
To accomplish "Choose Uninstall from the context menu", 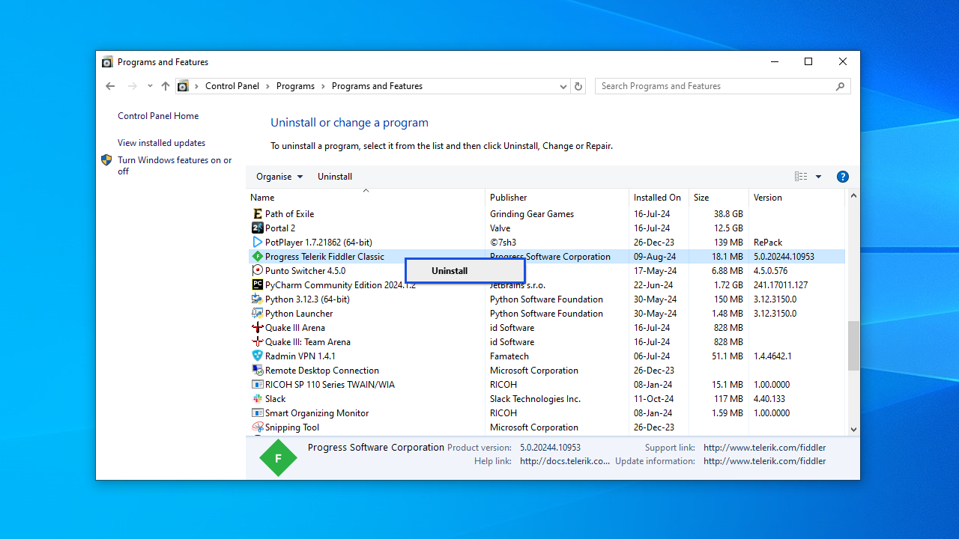I will 465,271.
